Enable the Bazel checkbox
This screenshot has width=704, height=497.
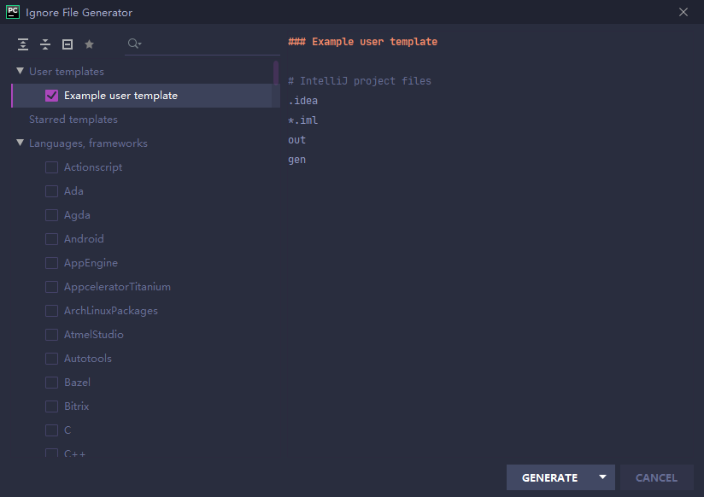click(x=51, y=383)
